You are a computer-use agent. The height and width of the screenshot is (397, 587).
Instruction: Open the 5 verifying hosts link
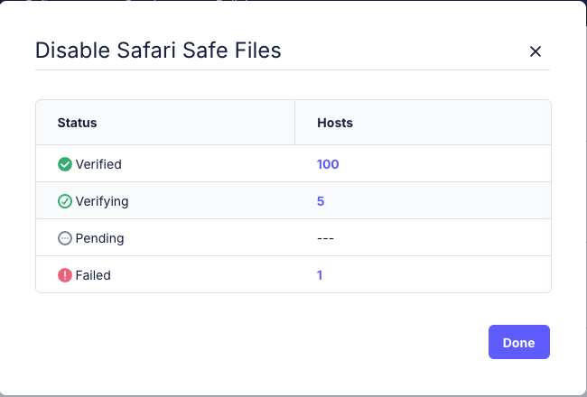coord(321,201)
